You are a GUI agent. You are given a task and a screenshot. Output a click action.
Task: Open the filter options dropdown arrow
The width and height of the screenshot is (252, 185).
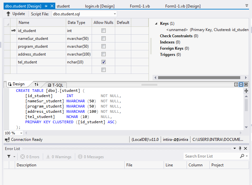(x=14, y=157)
